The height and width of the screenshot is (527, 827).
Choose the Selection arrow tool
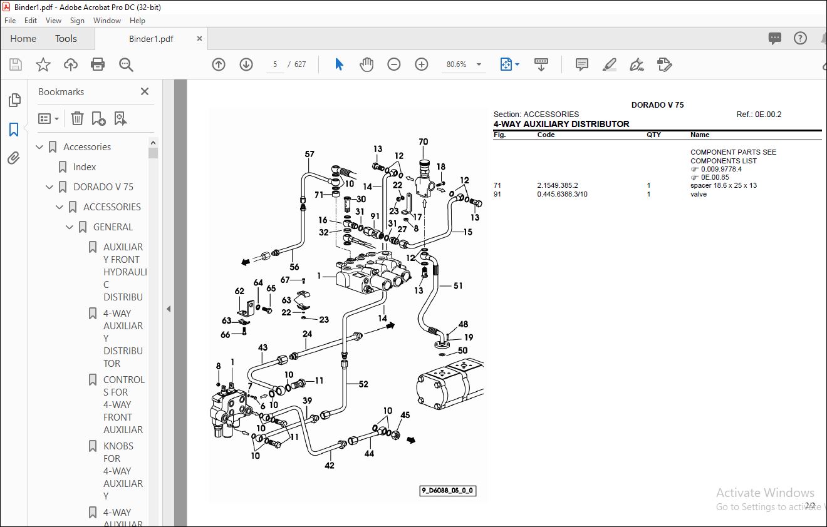[x=339, y=64]
